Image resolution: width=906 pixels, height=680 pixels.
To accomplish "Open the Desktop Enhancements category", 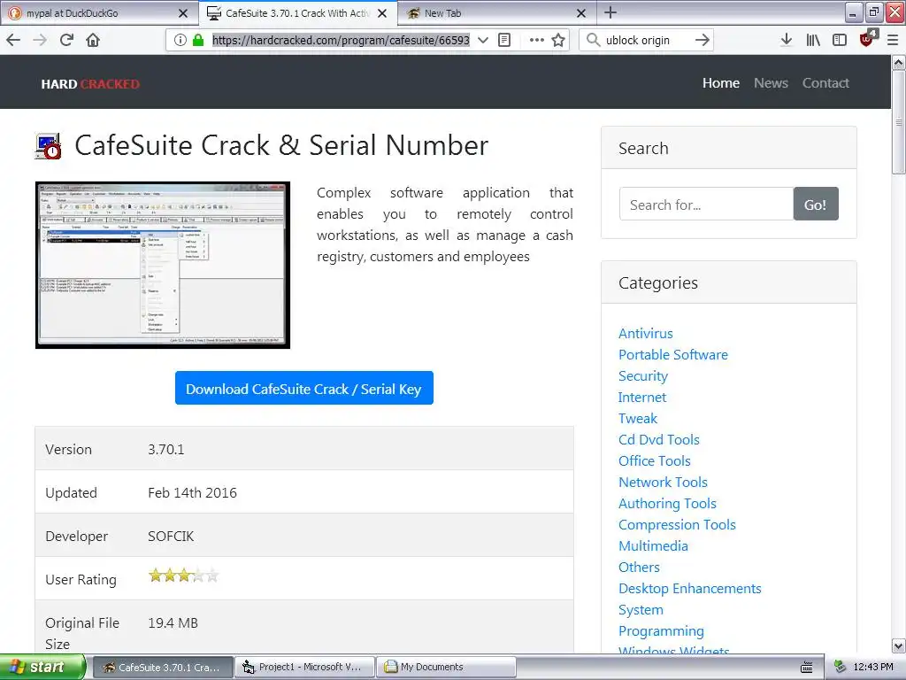I will coord(689,588).
